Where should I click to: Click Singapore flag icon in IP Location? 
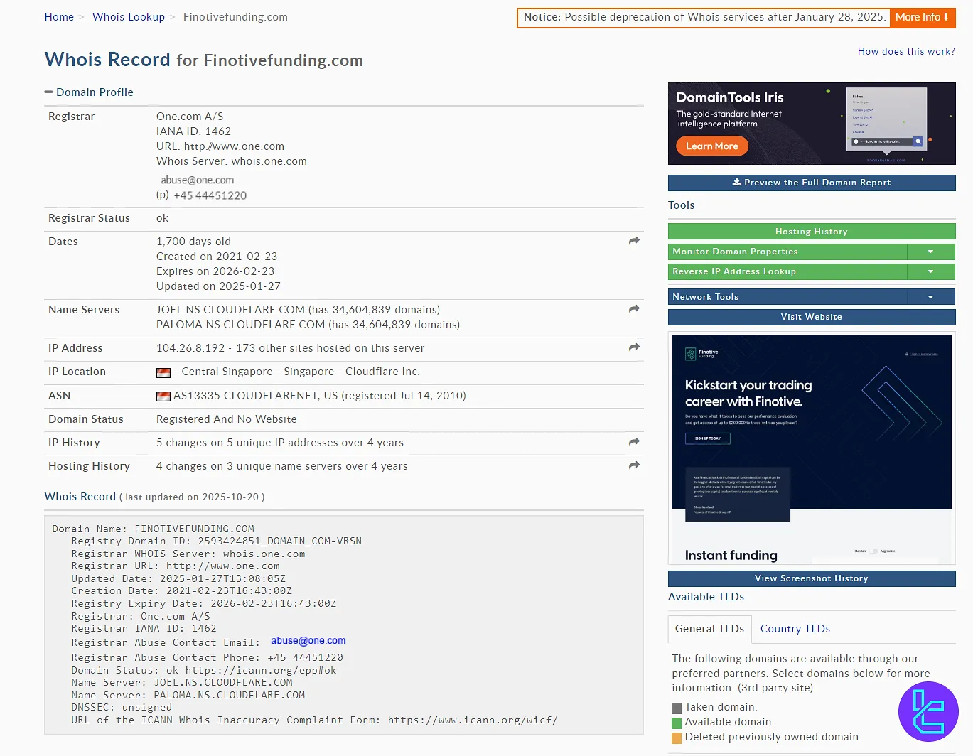coord(163,372)
